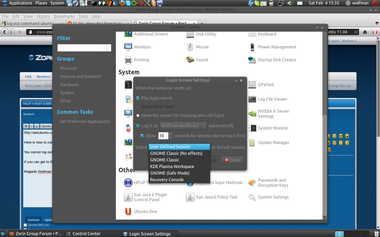
Task: Open Passwords and Encryption Keys icon
Action: [x=252, y=182]
